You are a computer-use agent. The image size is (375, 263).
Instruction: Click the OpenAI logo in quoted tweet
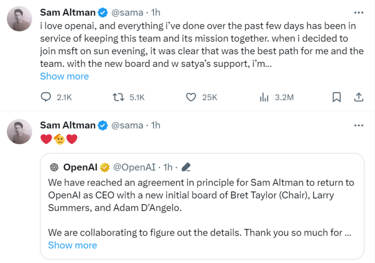(54, 167)
